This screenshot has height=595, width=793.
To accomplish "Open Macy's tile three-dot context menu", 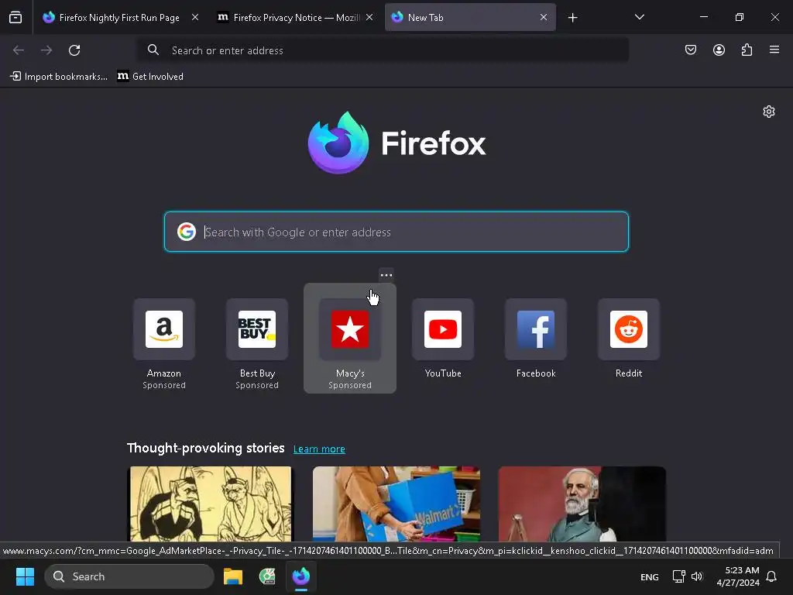I will click(x=386, y=275).
